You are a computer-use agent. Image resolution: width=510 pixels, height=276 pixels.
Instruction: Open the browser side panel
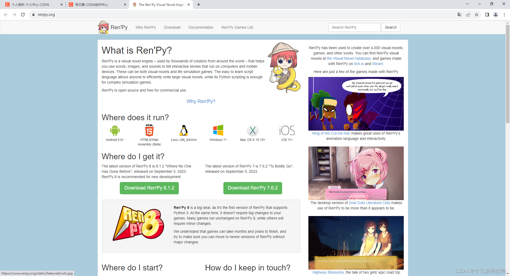click(487, 15)
